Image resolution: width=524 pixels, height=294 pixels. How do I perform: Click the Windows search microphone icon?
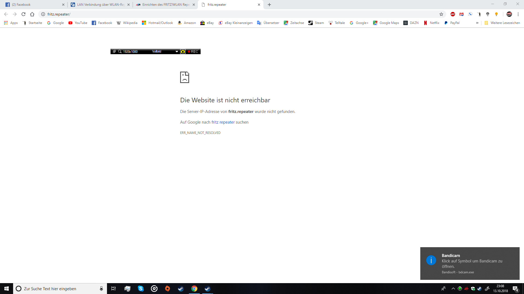[101, 289]
